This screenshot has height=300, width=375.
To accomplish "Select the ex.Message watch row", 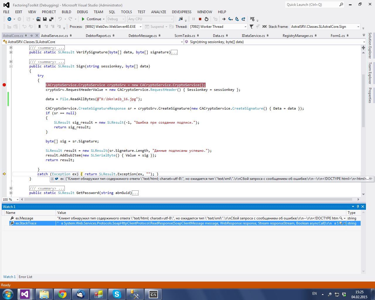I will 181,218.
